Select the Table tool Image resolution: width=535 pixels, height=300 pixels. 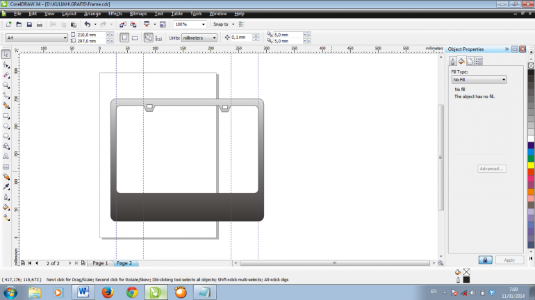point(6,167)
